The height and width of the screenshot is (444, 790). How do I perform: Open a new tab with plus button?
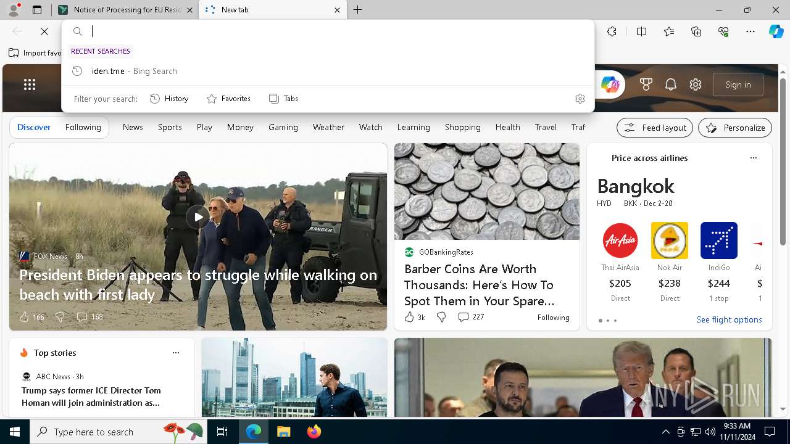coord(358,10)
